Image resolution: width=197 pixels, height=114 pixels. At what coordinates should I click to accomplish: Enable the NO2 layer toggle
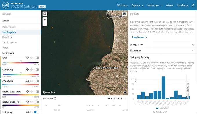[37, 58]
